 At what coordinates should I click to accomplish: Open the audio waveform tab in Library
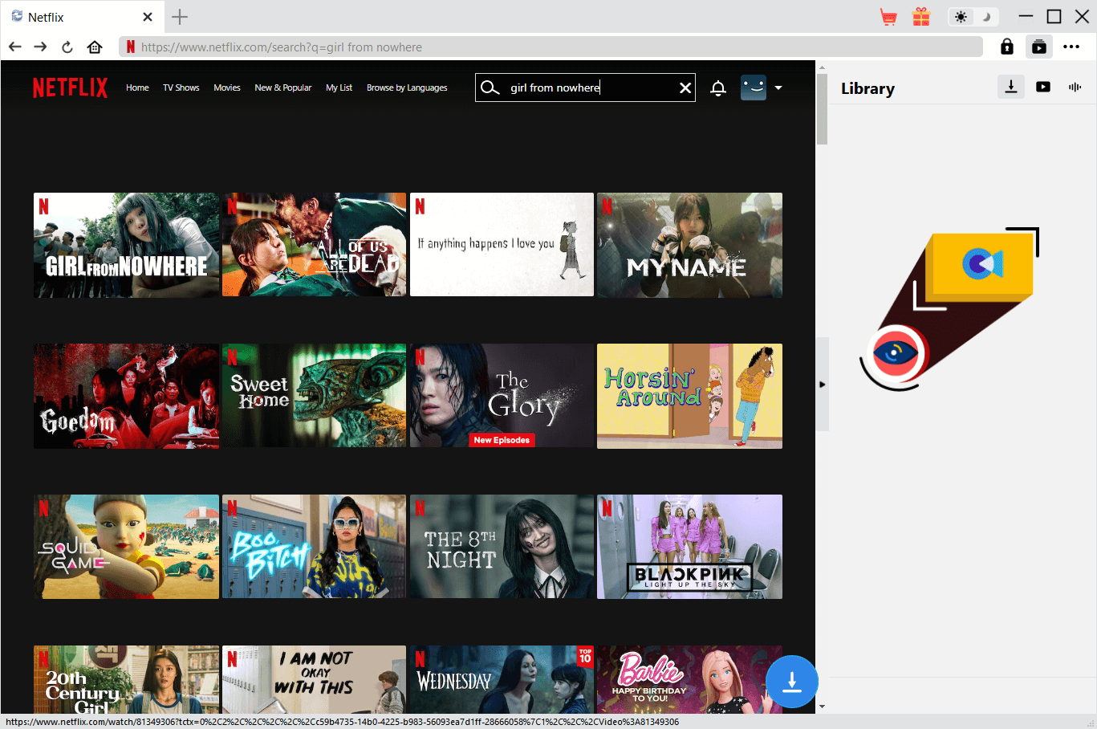[x=1075, y=87]
